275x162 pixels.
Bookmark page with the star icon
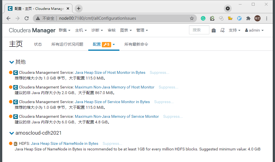tap(192, 18)
